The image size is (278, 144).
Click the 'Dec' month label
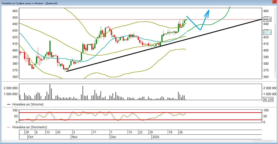pos(113,137)
